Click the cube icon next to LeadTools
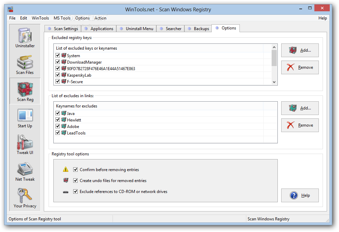This screenshot has width=339, height=232. (64, 132)
